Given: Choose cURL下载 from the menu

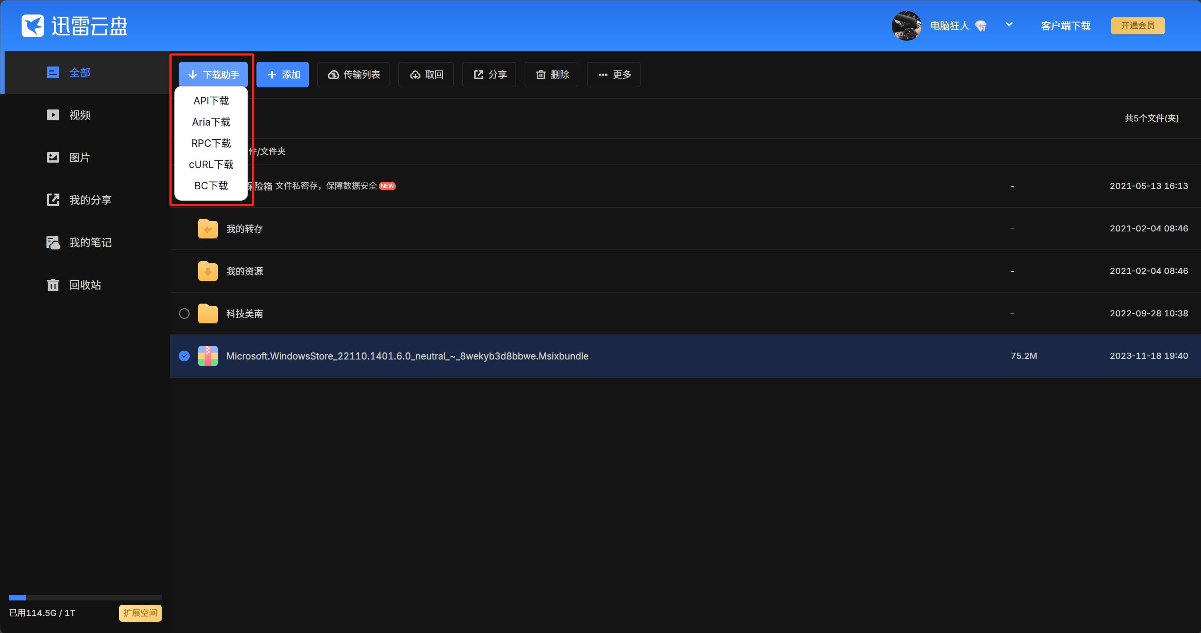Looking at the screenshot, I should [x=211, y=165].
